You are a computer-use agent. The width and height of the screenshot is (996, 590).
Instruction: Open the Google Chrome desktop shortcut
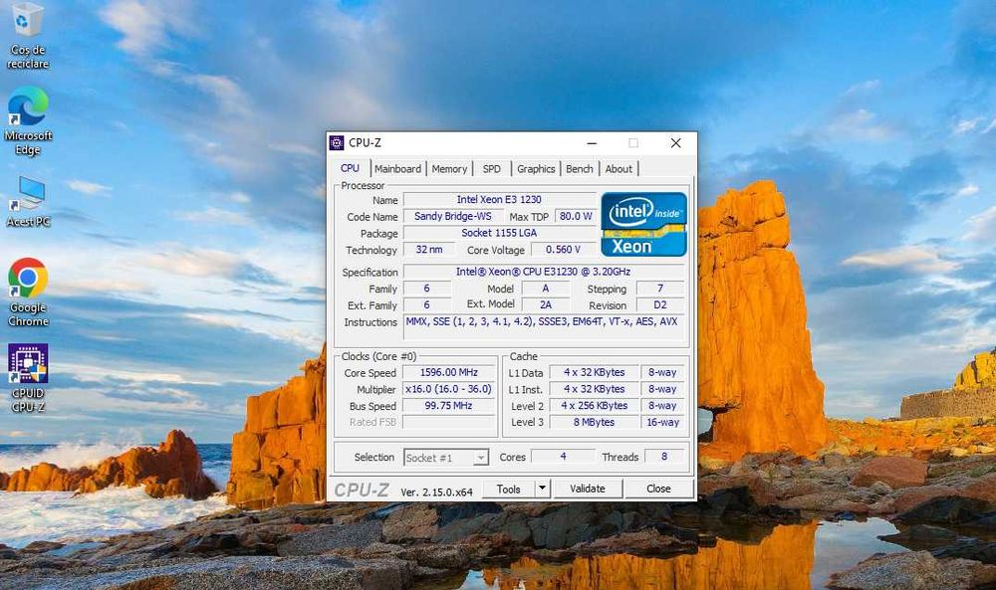pyautogui.click(x=28, y=292)
